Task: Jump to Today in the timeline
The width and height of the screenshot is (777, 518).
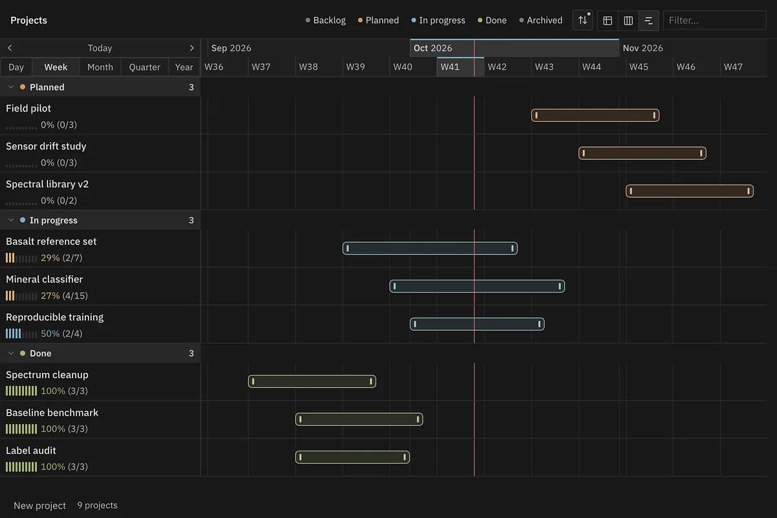Action: coord(100,48)
